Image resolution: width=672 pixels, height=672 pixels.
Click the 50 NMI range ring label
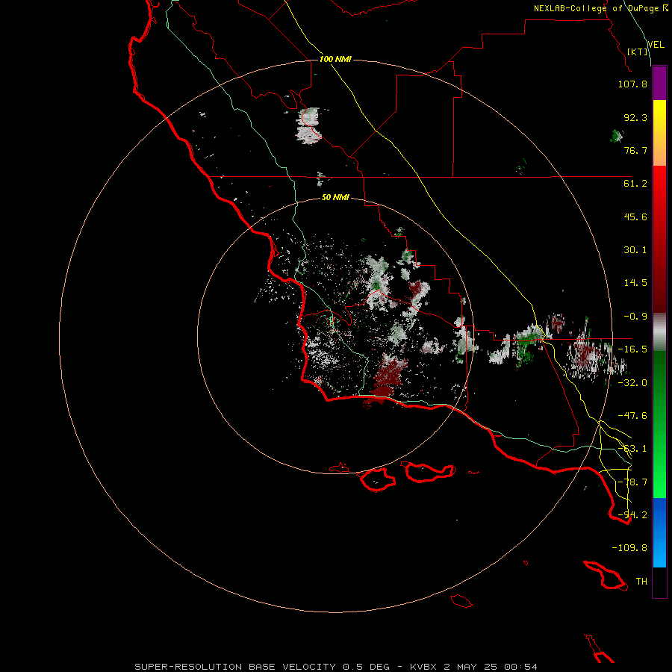pyautogui.click(x=335, y=197)
